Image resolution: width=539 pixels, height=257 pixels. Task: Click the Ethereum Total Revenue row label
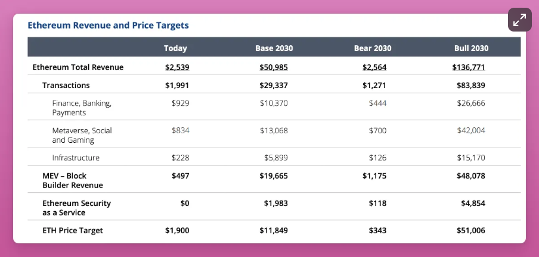[78, 67]
